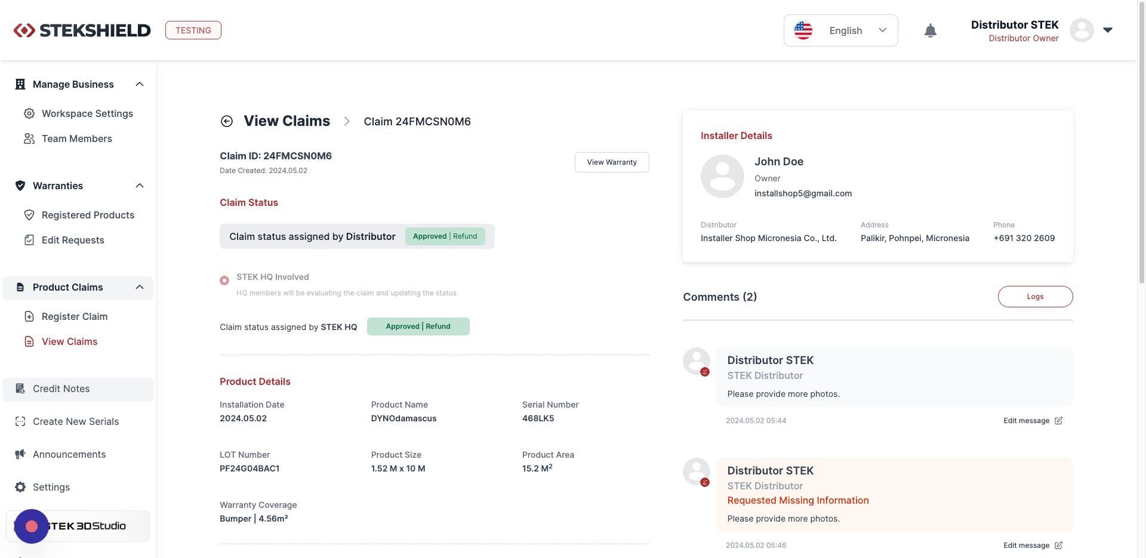Collapse the Manage Business section
This screenshot has height=558, width=1146.
tap(140, 84)
